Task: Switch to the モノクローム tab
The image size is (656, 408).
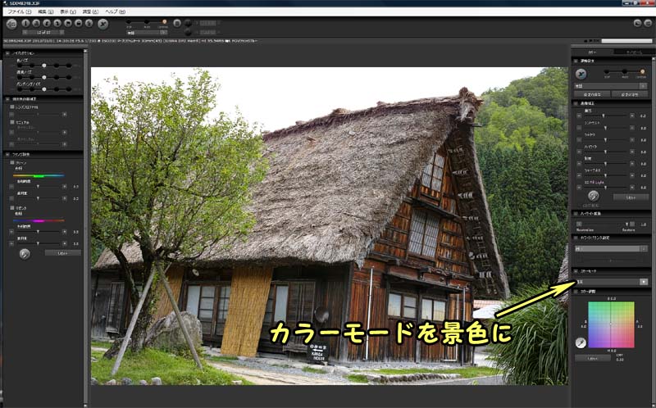Action: [x=633, y=52]
